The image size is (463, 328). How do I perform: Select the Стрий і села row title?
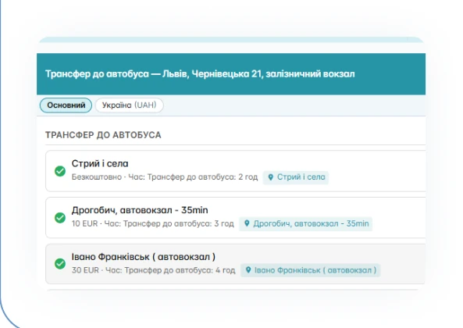coord(100,163)
